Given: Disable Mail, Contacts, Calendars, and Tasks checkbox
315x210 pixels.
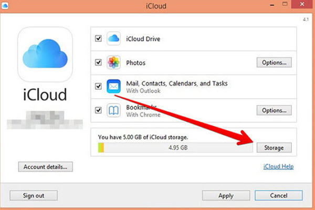Looking at the screenshot, I should 98,87.
